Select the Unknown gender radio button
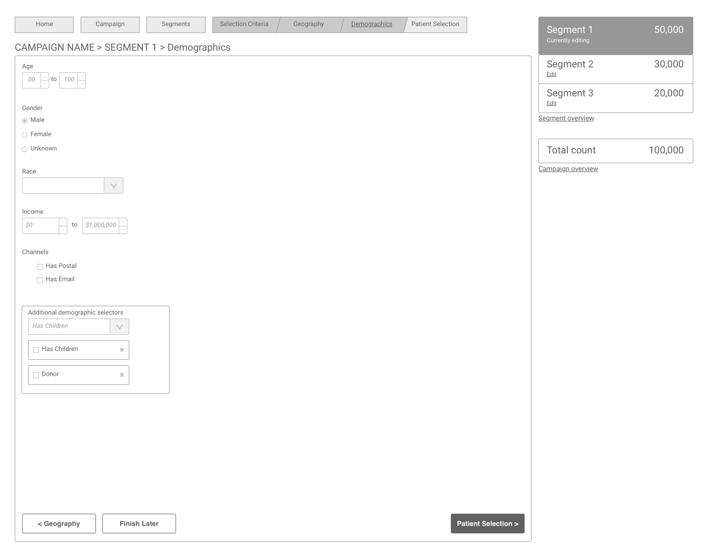708x553 pixels. 25,148
